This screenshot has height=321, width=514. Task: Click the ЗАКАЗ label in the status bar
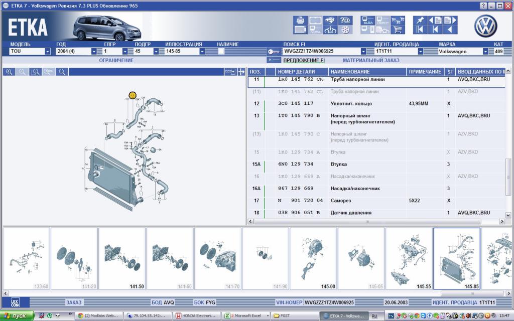pos(74,302)
